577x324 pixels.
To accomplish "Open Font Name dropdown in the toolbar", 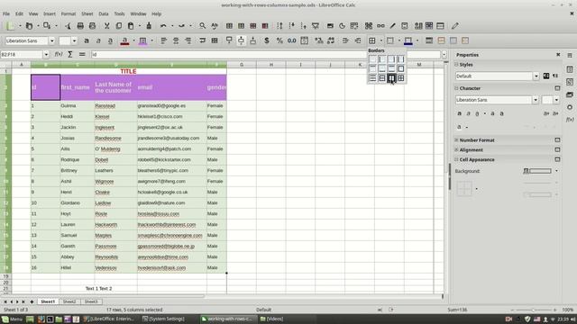I will point(52,40).
